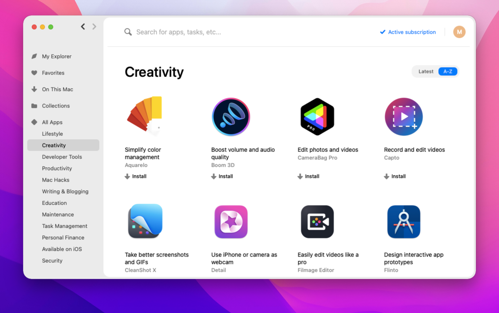
Task: Click the search magnifying glass icon
Action: (128, 32)
